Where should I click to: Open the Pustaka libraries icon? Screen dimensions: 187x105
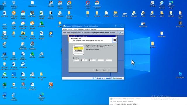[115, 14]
